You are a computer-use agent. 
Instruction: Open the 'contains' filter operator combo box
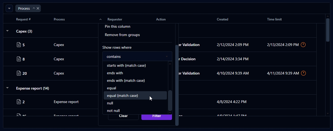[137, 56]
